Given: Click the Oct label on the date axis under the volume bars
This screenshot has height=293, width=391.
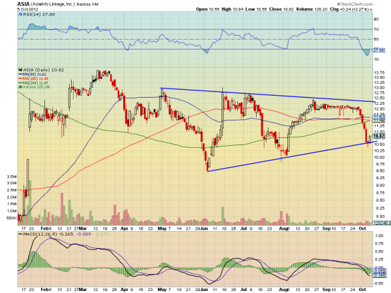Looking at the screenshot, I should coord(362,229).
